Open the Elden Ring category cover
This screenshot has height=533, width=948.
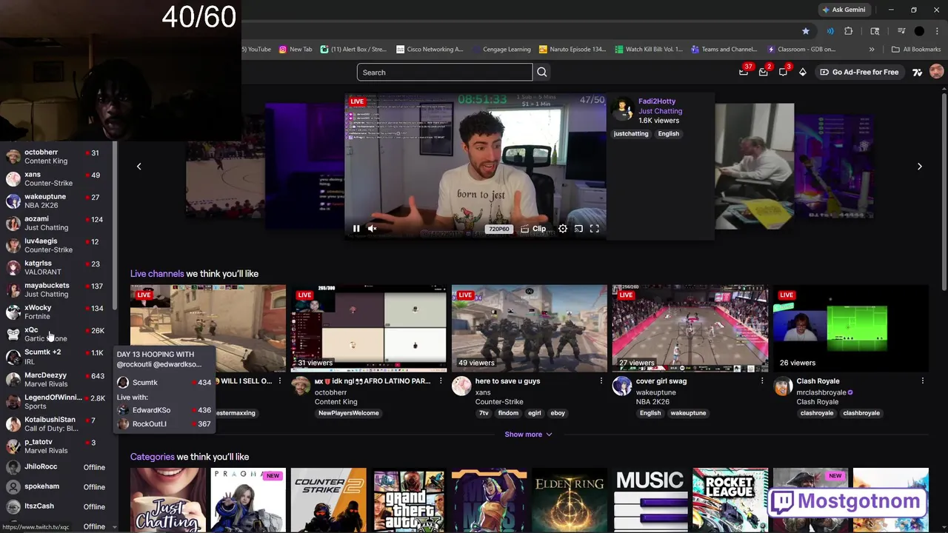click(570, 500)
